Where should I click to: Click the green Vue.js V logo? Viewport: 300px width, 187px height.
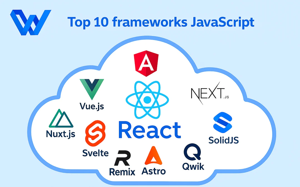(92, 89)
